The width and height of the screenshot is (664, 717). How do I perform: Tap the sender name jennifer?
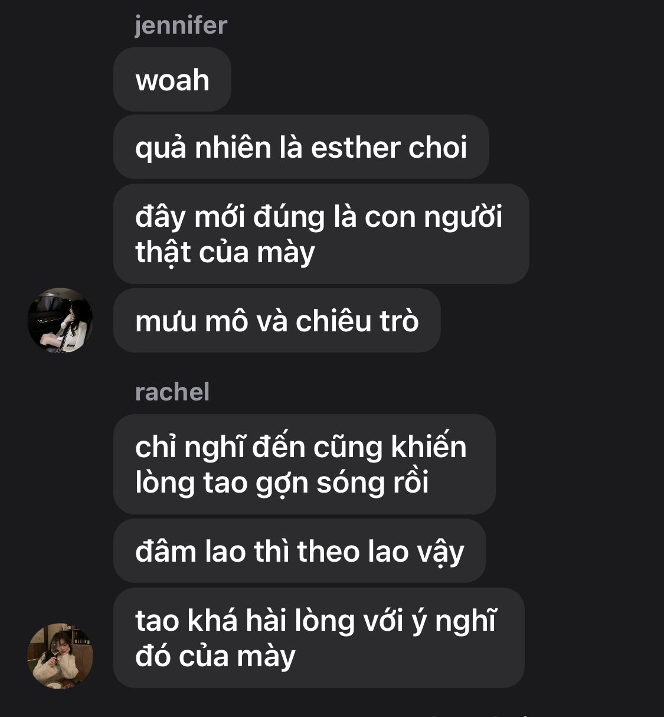click(181, 25)
